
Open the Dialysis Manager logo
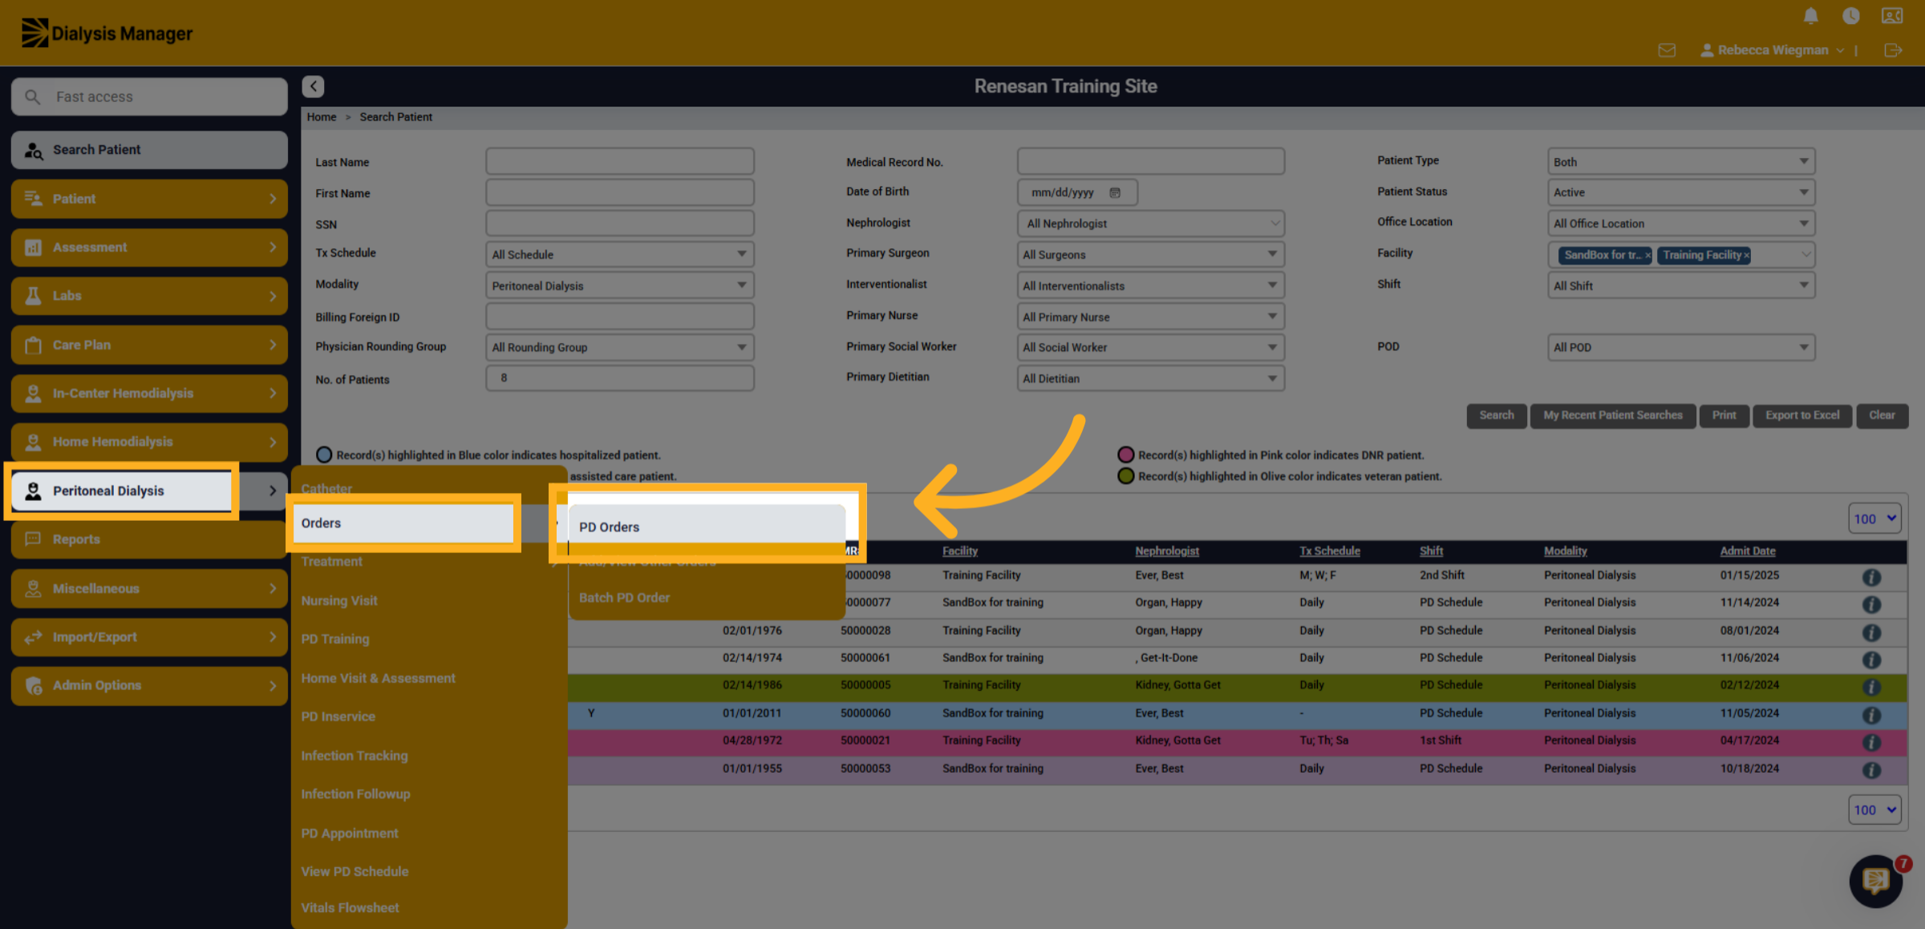107,33
